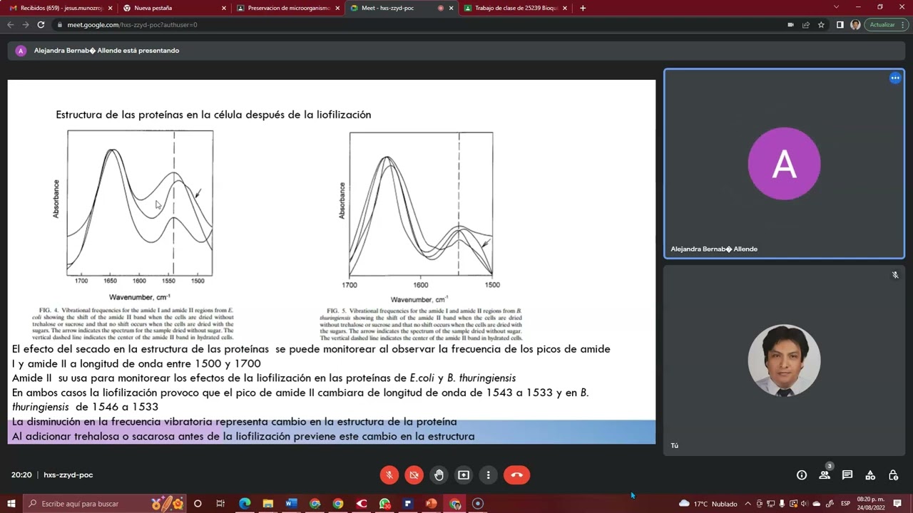Open Chrome profile avatar
Image resolution: width=913 pixels, height=513 pixels.
[855, 24]
